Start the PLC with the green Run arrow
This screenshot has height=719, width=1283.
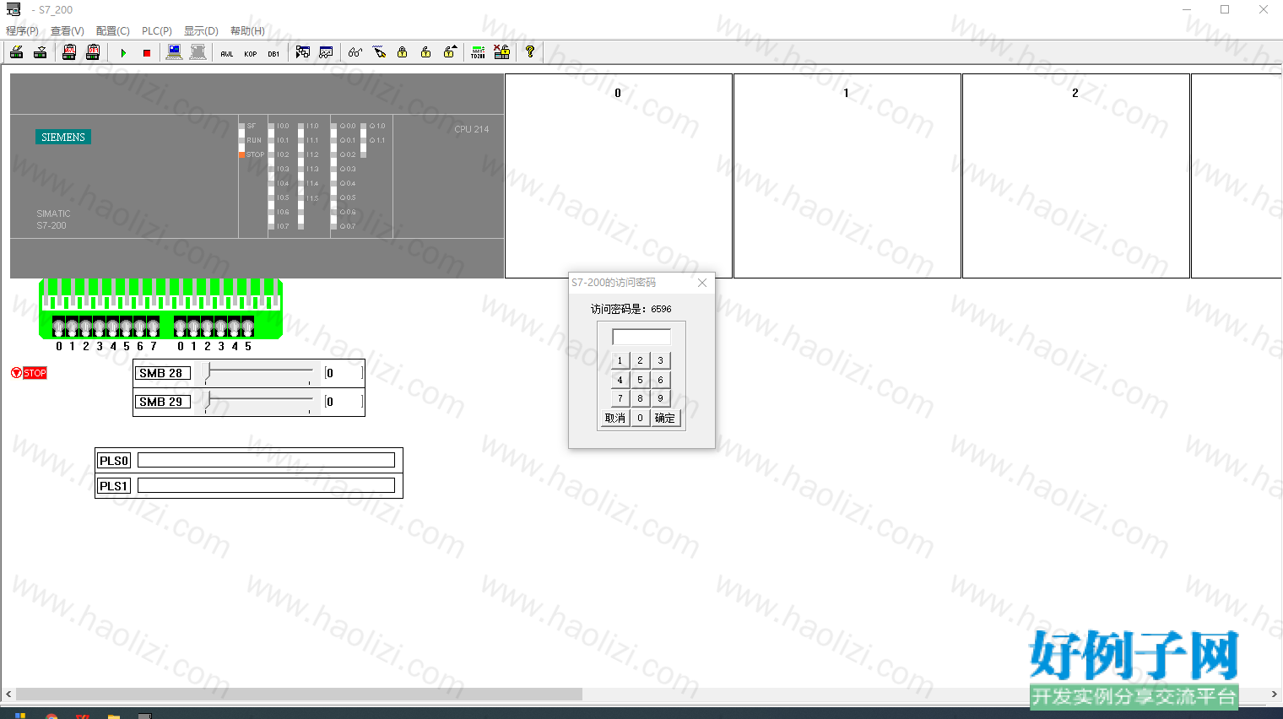coord(123,52)
